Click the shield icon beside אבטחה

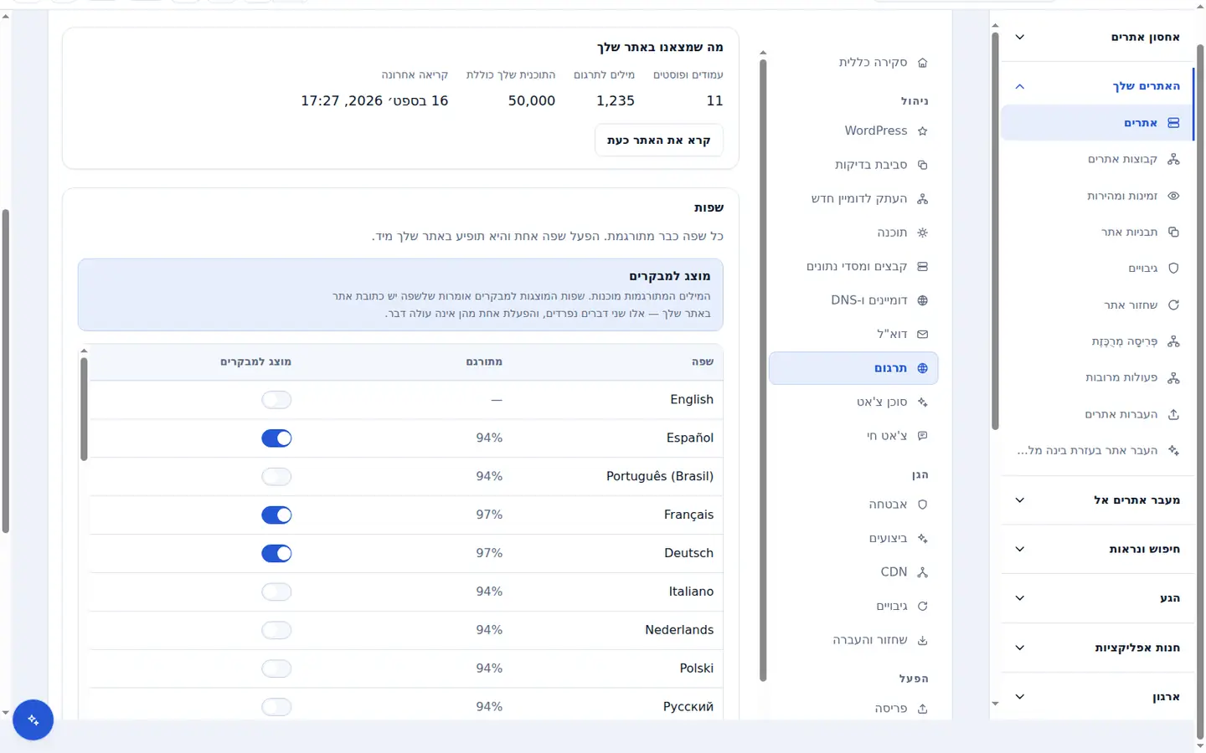(922, 505)
